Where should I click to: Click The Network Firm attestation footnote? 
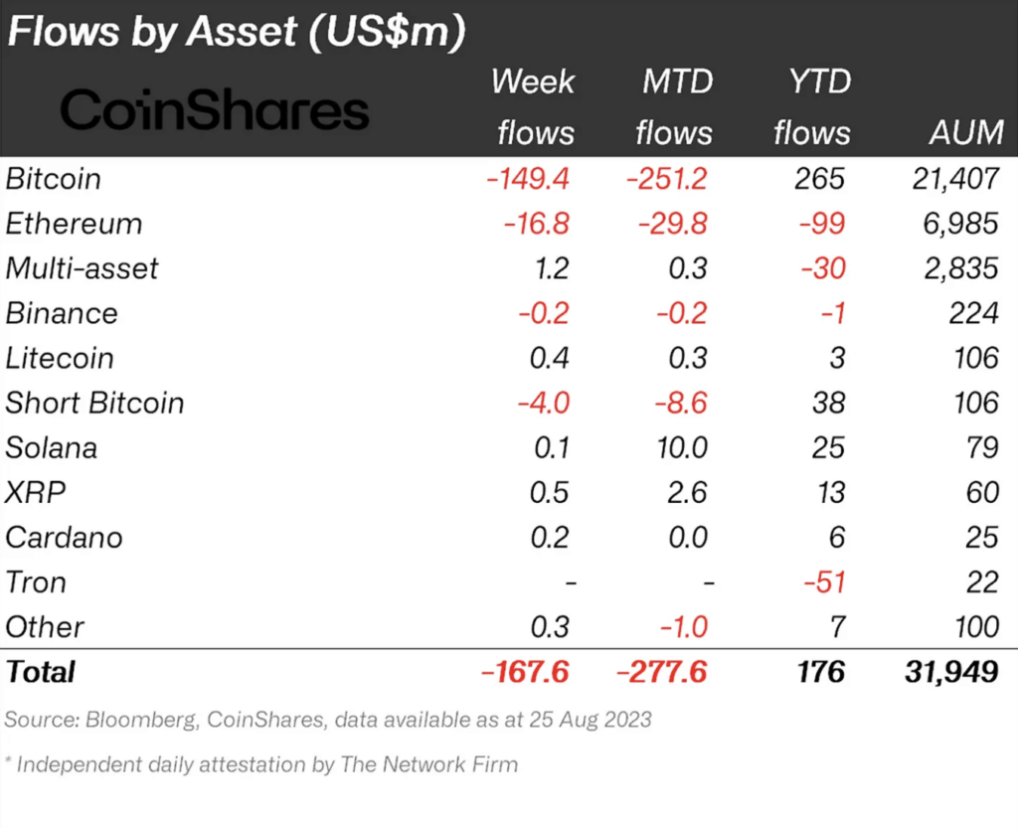[x=261, y=764]
